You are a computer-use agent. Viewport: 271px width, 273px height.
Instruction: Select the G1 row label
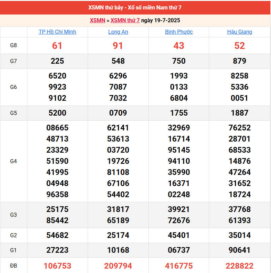[13, 250]
